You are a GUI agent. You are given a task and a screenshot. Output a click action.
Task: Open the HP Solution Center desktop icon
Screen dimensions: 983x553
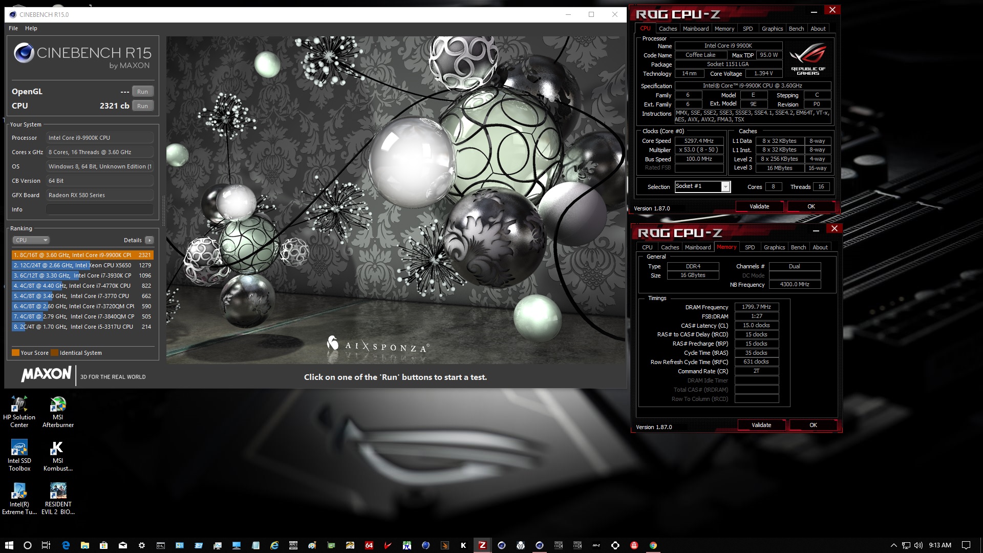click(x=19, y=411)
